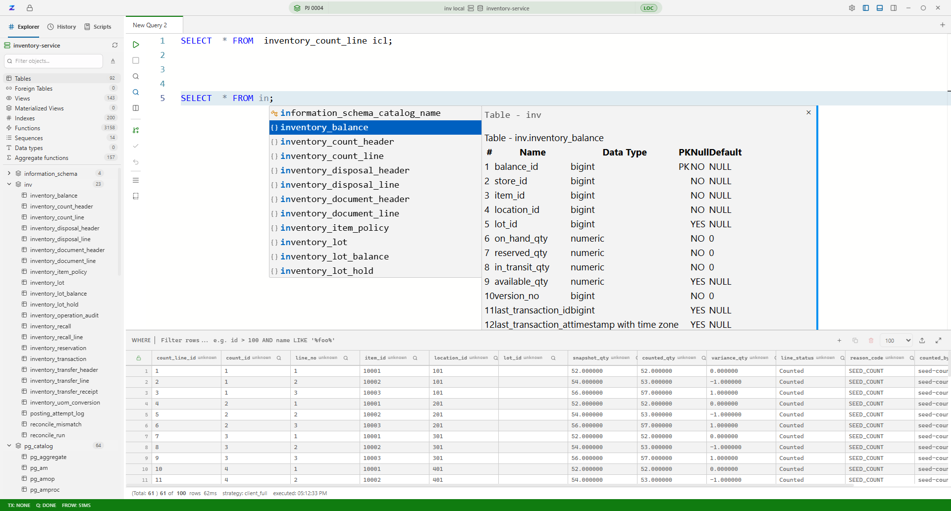Switch to the History tab
The height and width of the screenshot is (511, 951).
[x=62, y=27]
